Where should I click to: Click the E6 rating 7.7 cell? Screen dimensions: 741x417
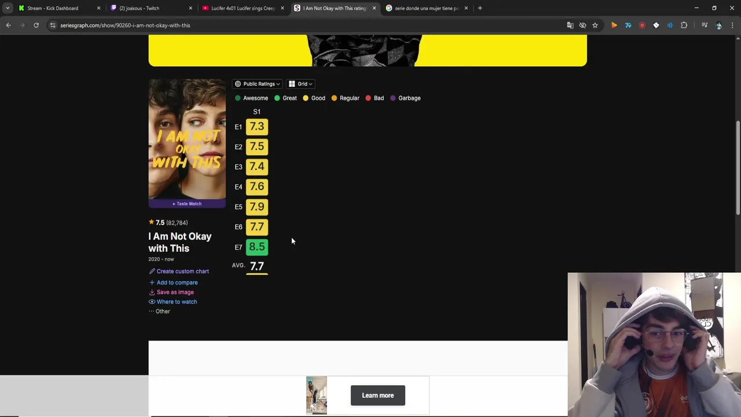[256, 227]
